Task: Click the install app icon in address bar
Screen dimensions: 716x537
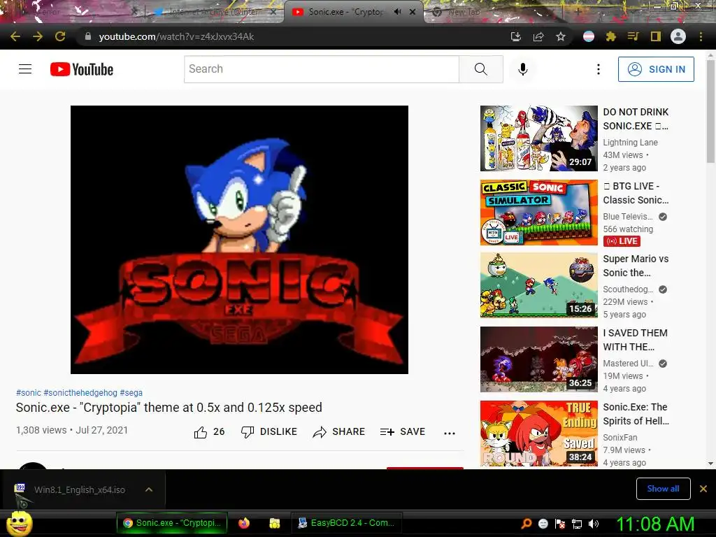Action: 515,36
